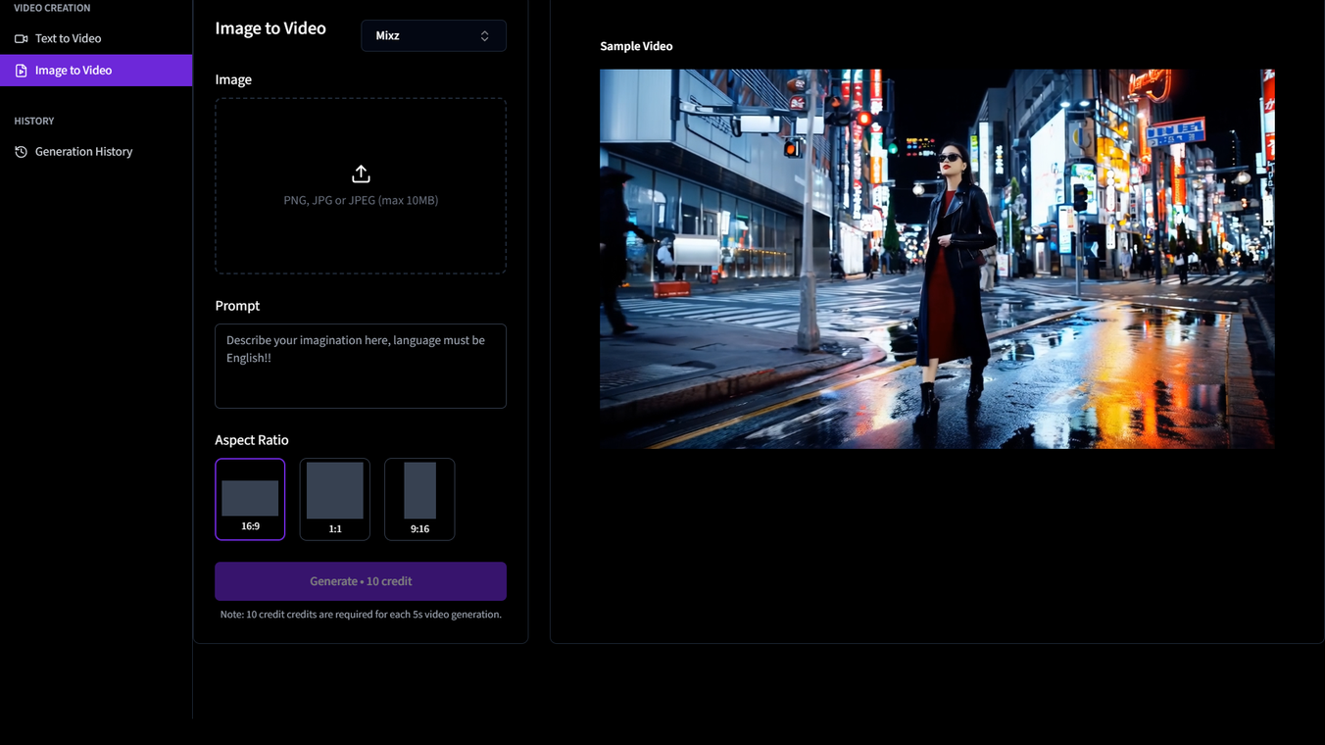Viewport: 1325px width, 745px height.
Task: Click the file icon beside Image to Video
Action: (21, 71)
